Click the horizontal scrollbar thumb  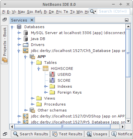click(63, 127)
